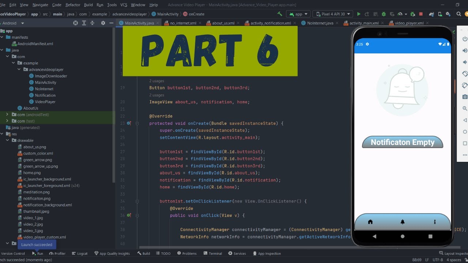The width and height of the screenshot is (468, 263).
Task: Open the app run configuration dropdown
Action: point(298,14)
